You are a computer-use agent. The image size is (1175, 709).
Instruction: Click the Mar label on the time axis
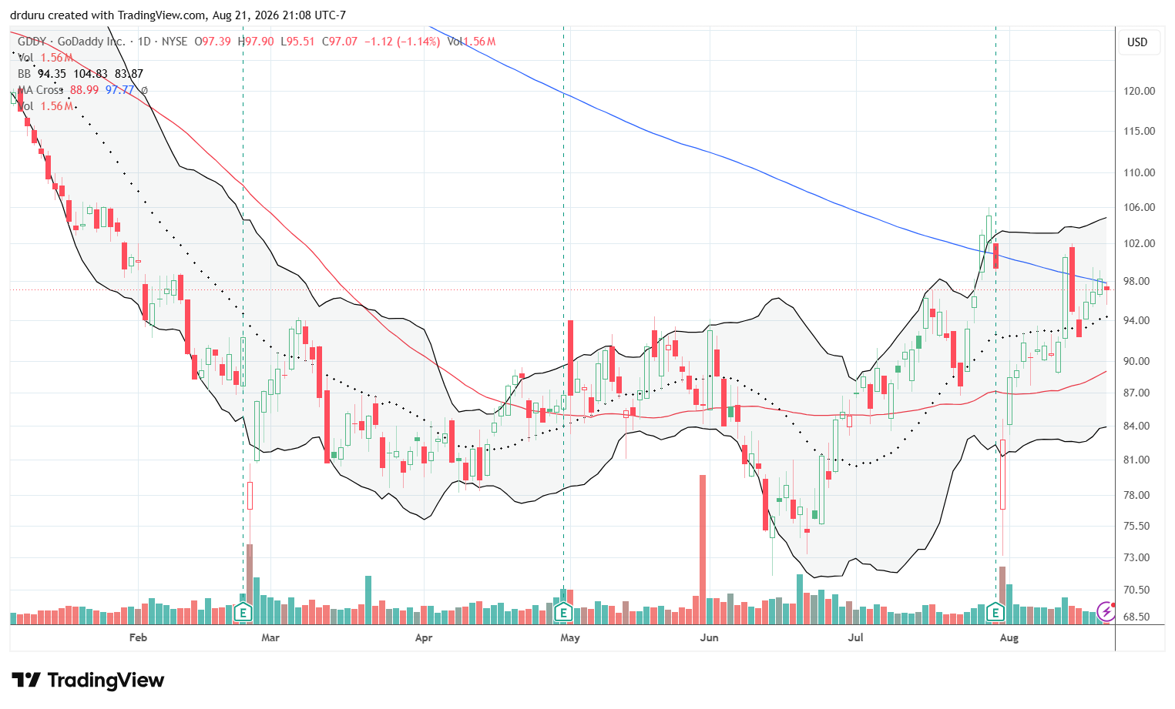click(270, 637)
